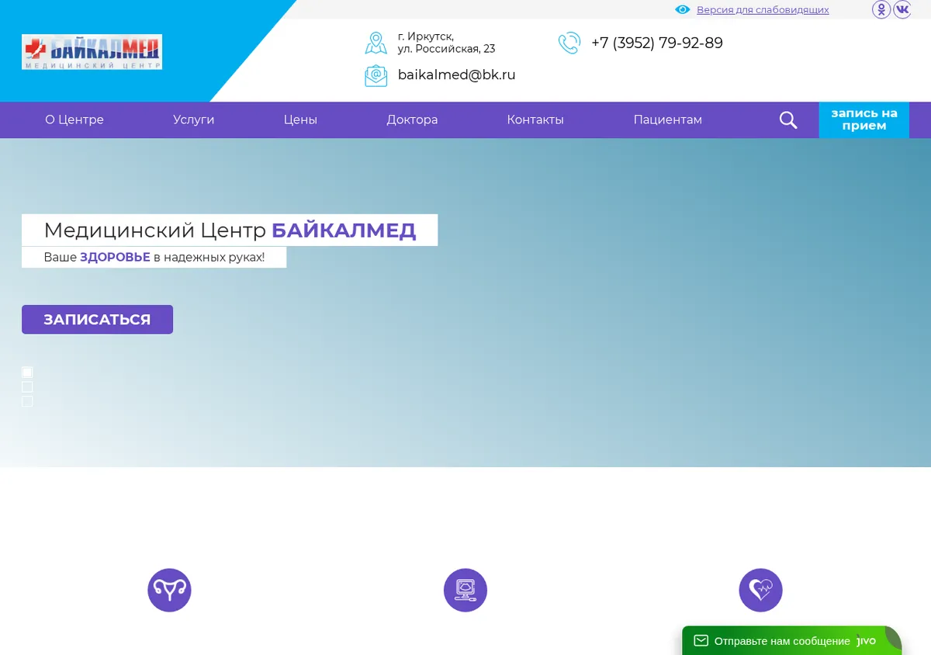Click the phone handset icon
The image size is (931, 655).
point(569,43)
